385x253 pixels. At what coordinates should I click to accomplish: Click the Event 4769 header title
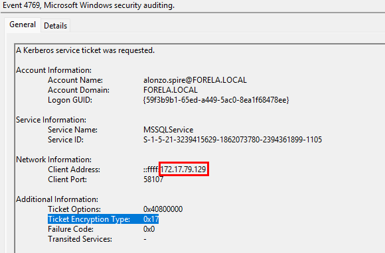point(88,5)
